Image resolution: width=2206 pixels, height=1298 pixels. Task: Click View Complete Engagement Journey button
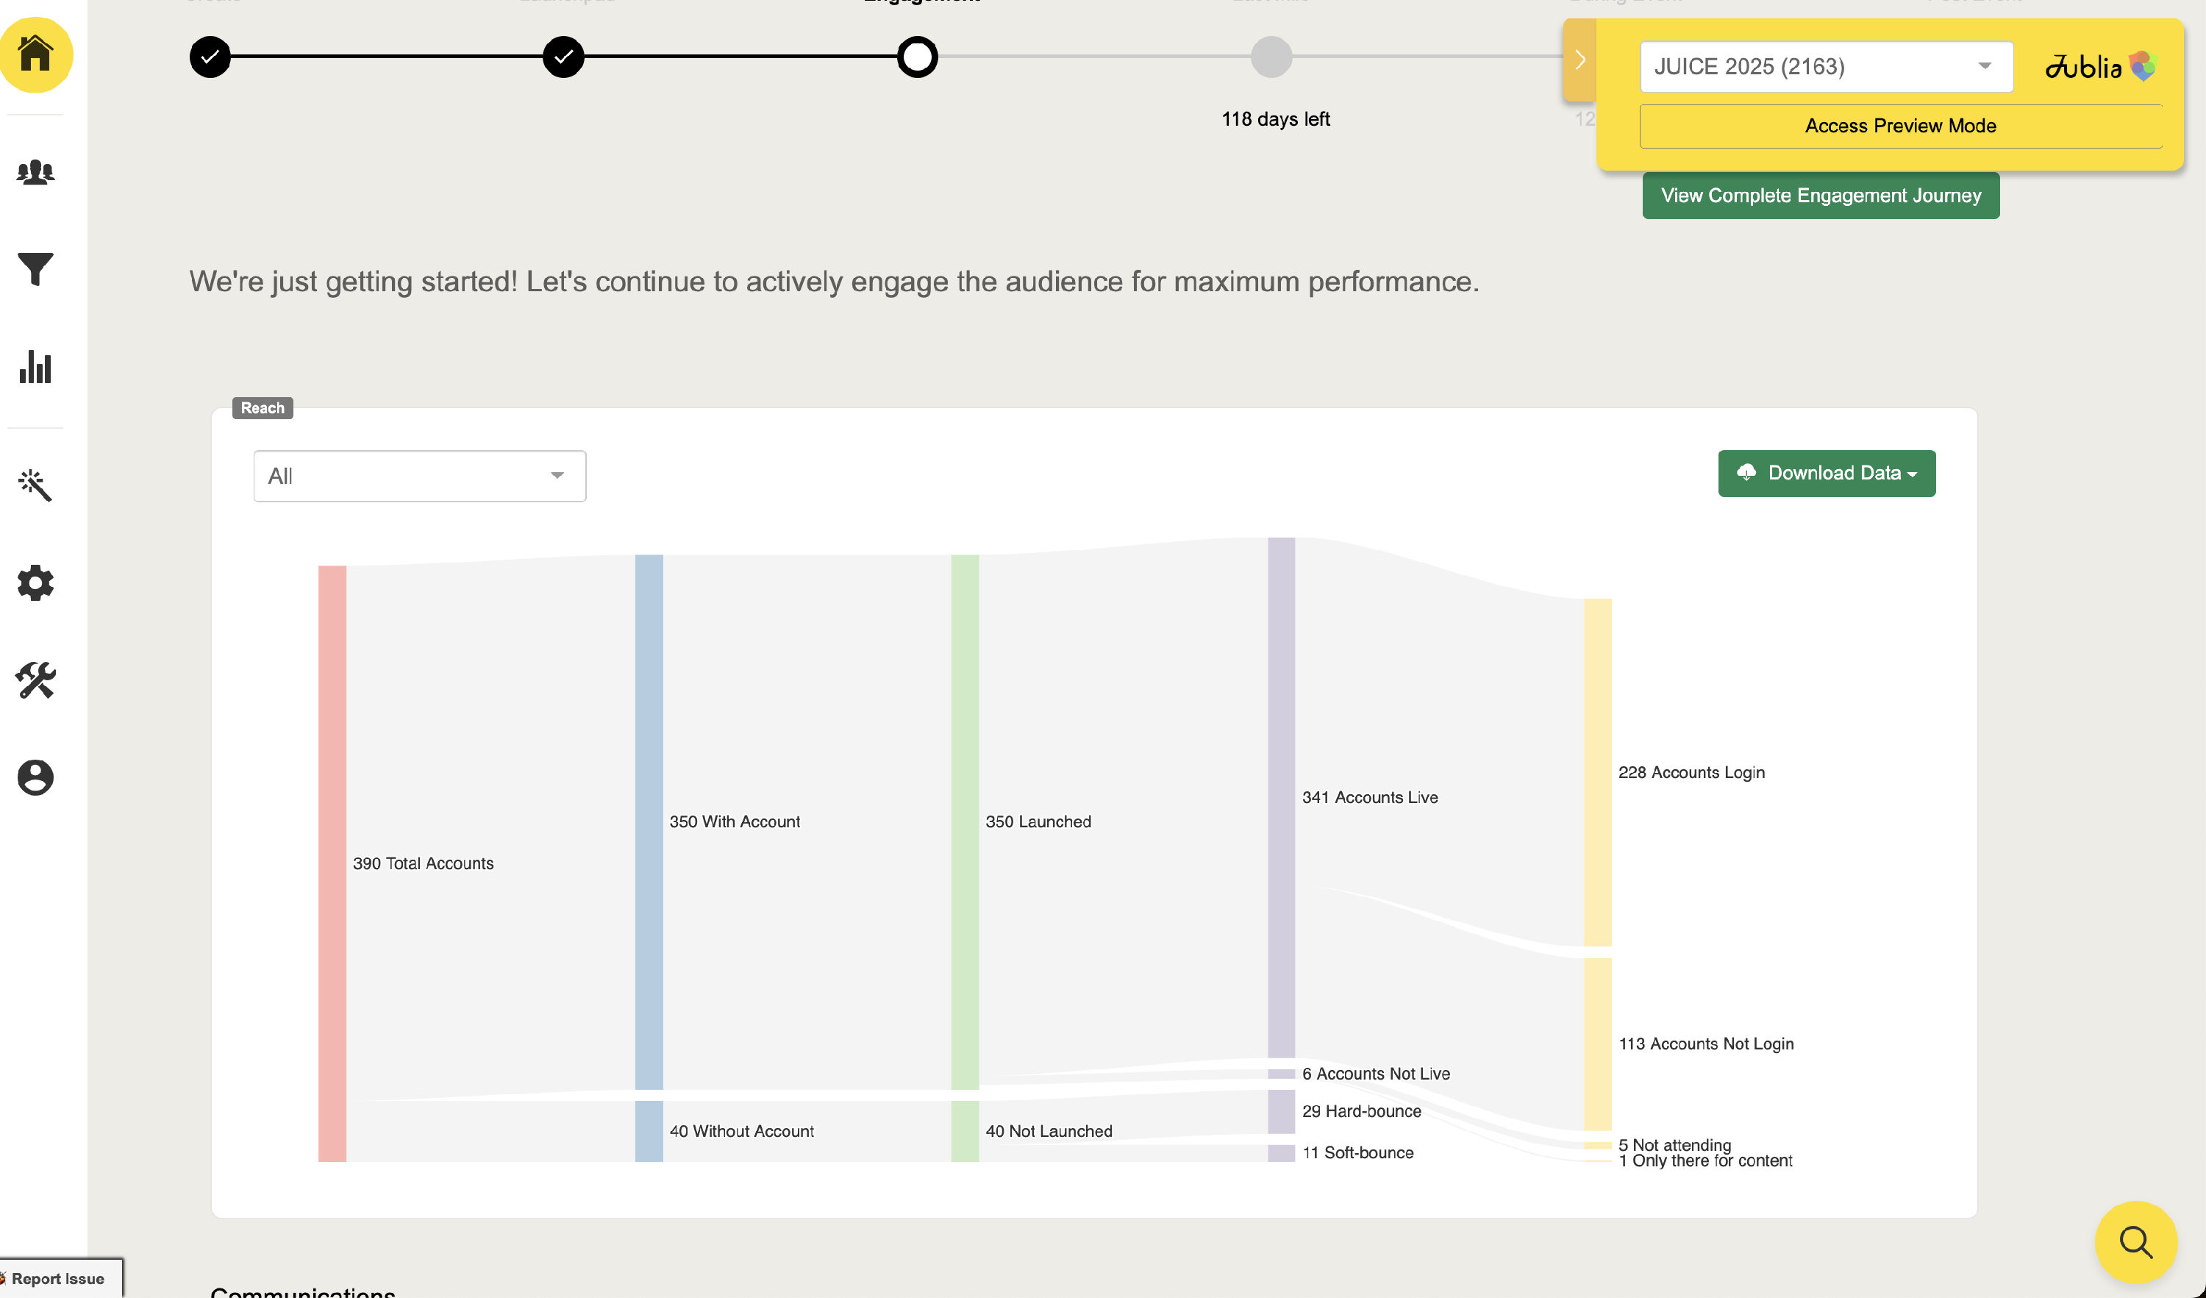tap(1820, 195)
